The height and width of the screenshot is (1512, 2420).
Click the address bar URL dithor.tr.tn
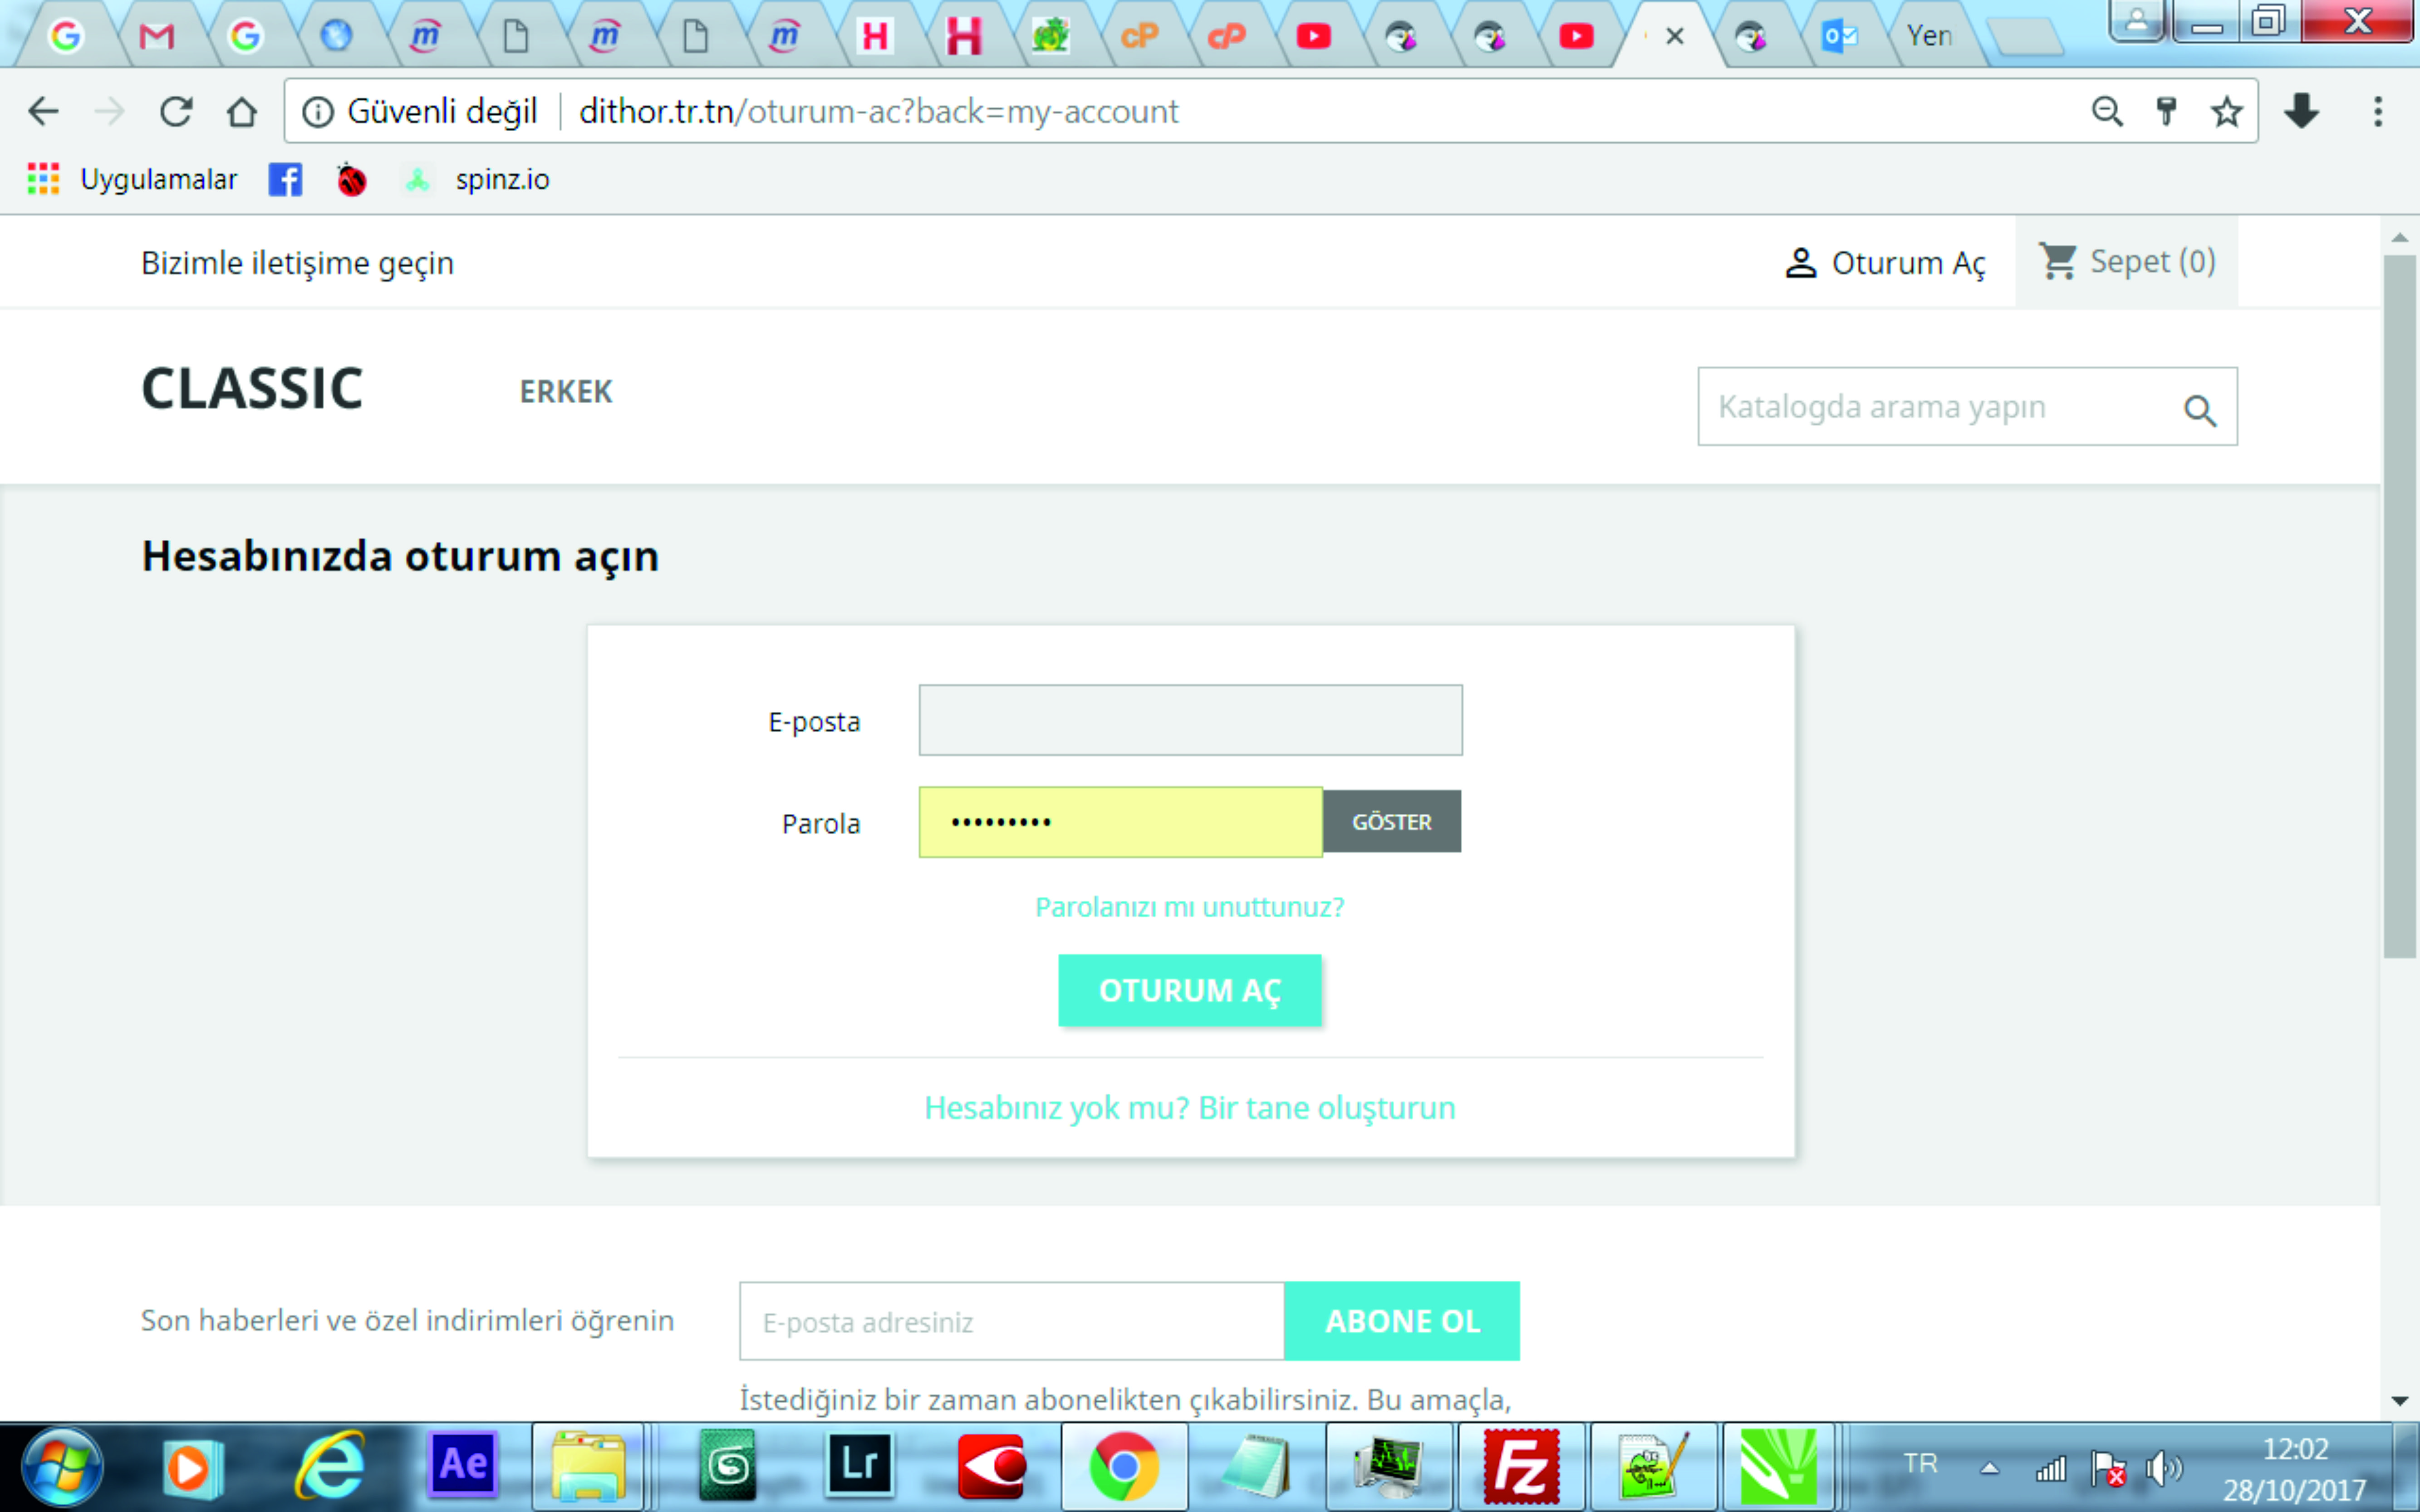[878, 111]
